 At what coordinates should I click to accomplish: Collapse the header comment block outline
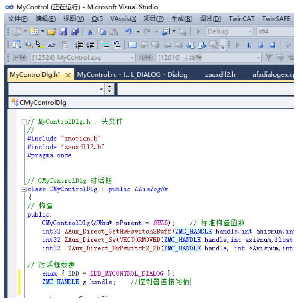(24, 122)
